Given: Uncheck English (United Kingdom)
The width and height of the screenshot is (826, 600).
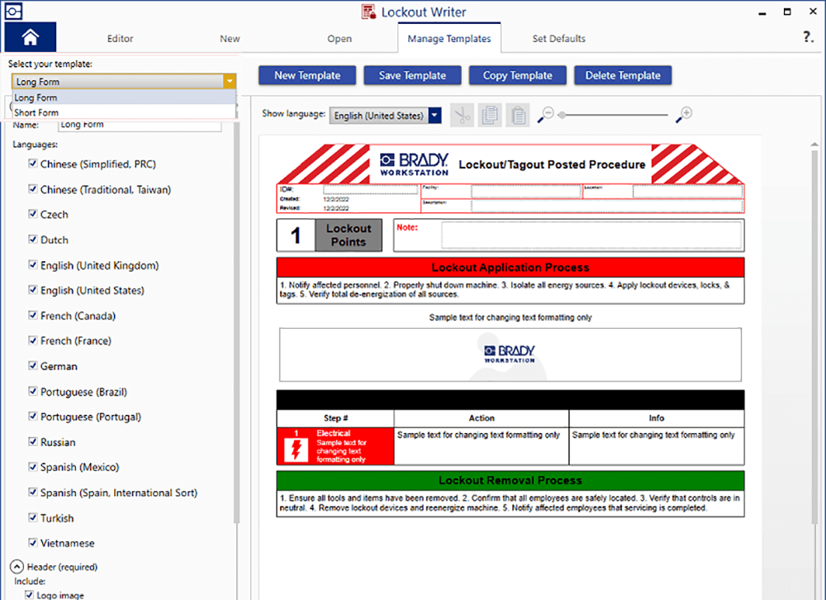Looking at the screenshot, I should pos(33,264).
